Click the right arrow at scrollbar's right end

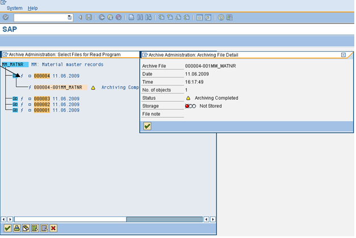213,219
